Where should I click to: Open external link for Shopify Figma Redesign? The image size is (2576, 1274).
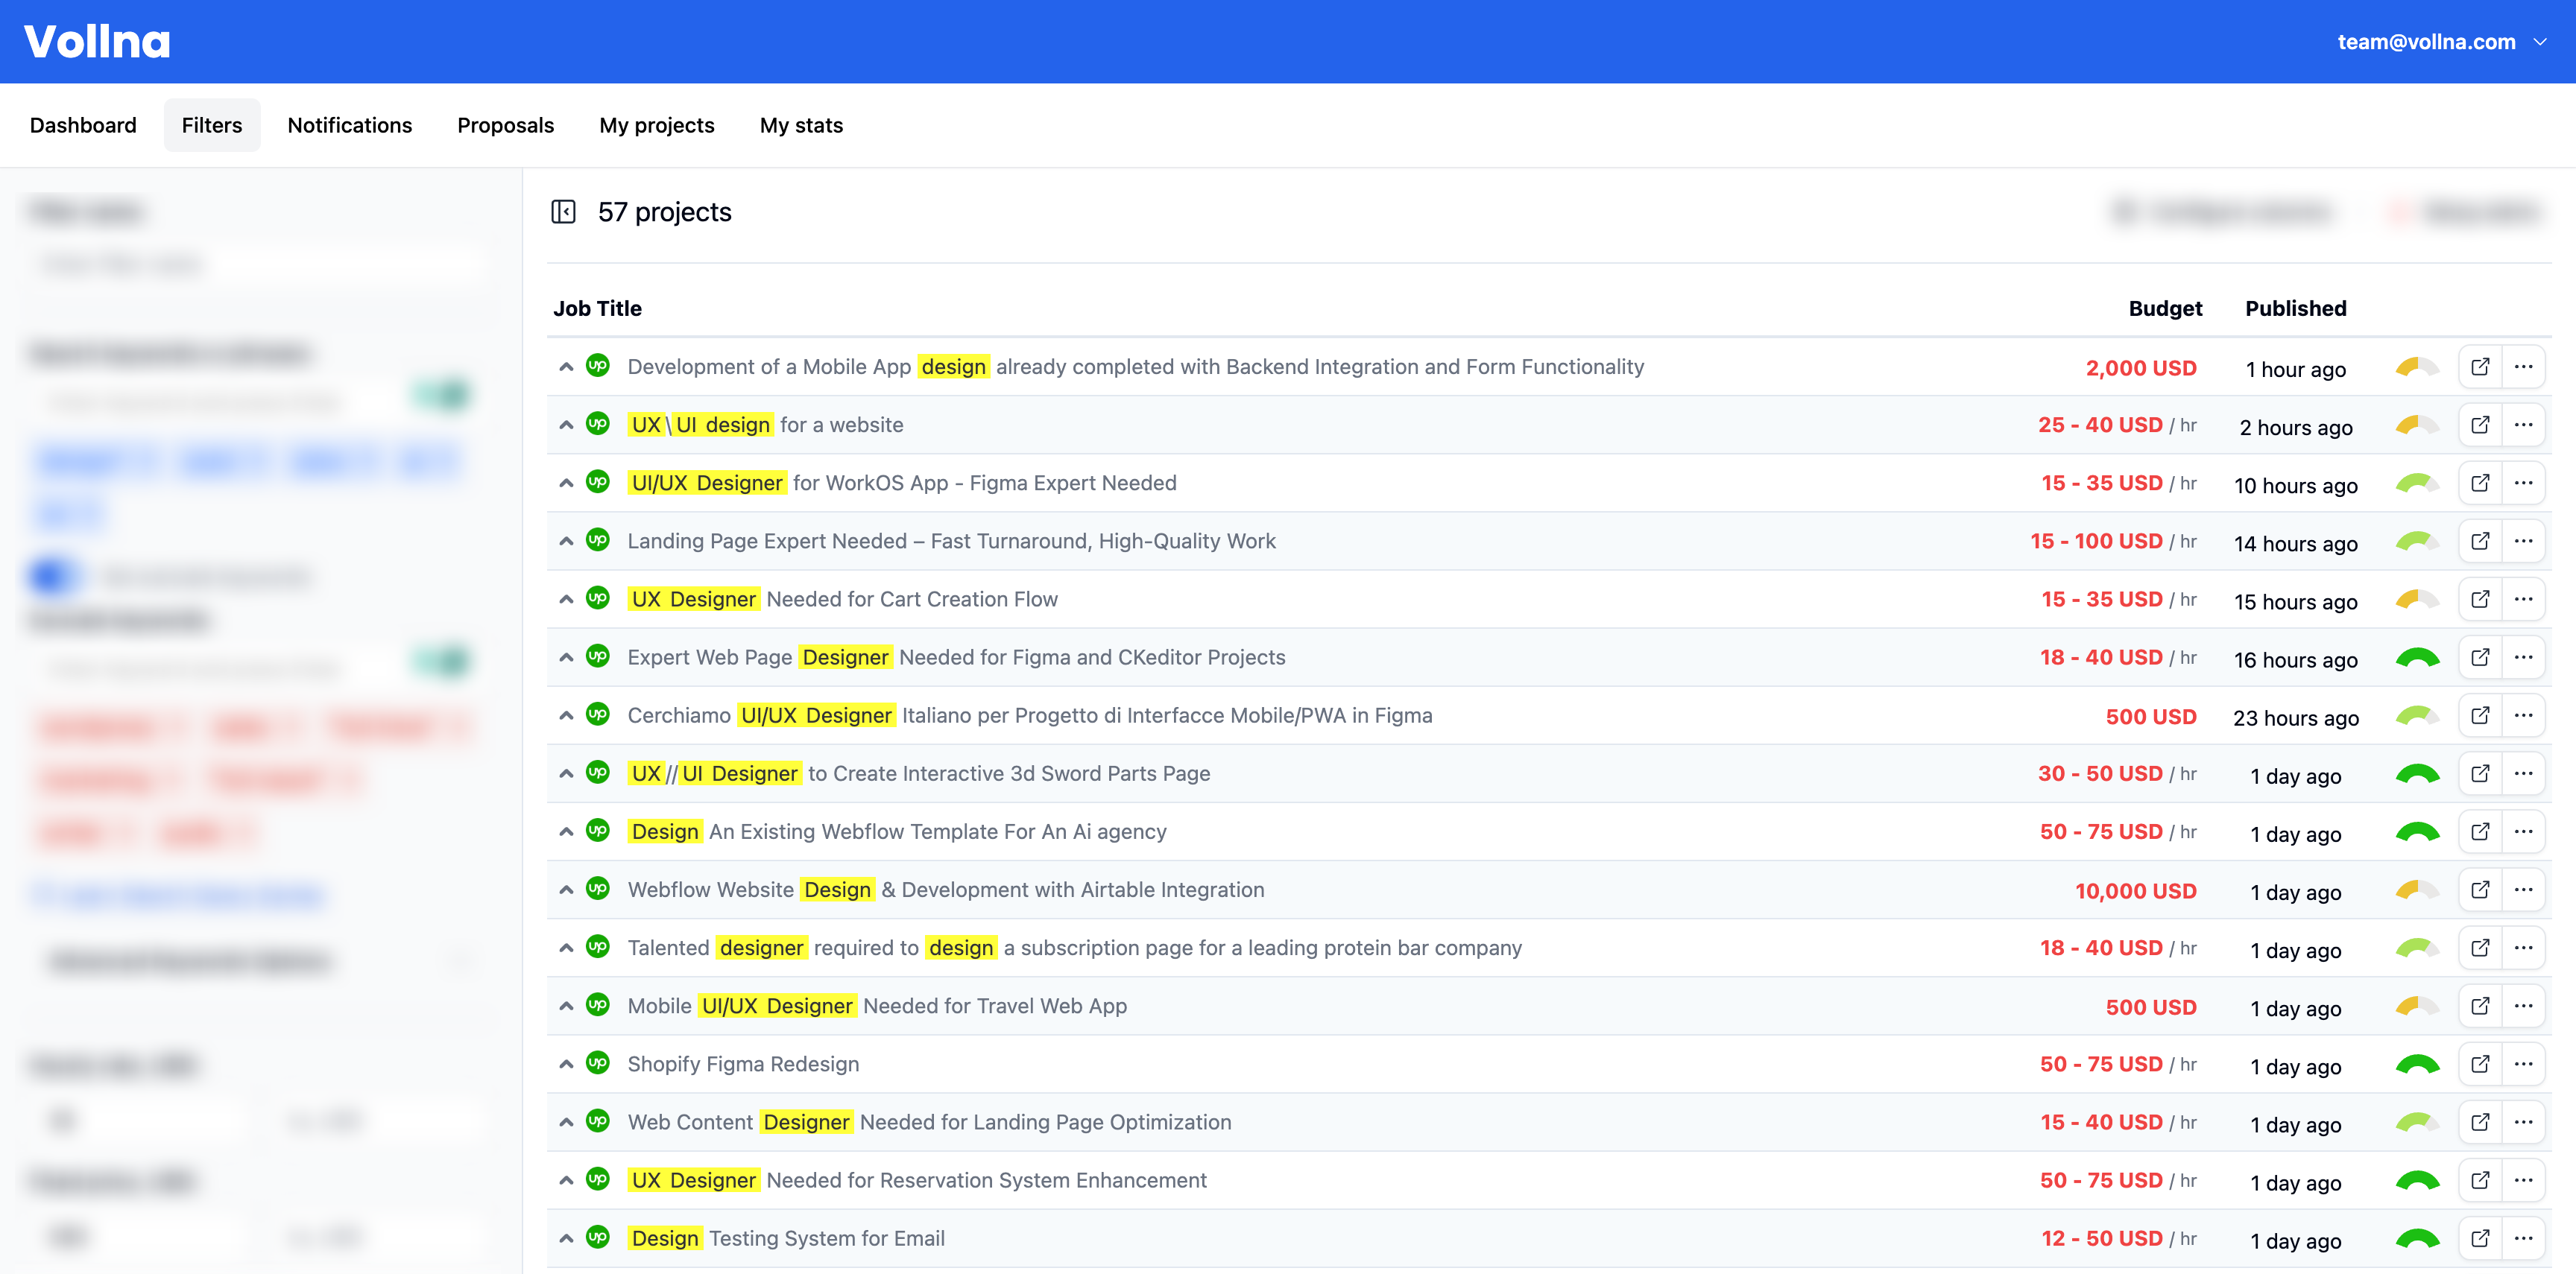2480,1064
